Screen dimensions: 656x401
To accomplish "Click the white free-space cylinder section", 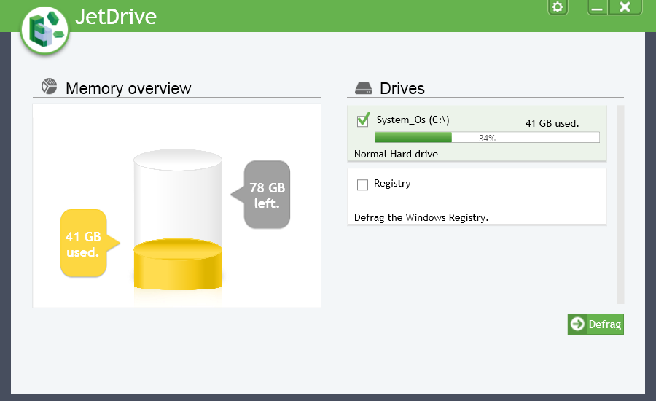I will pos(178,197).
